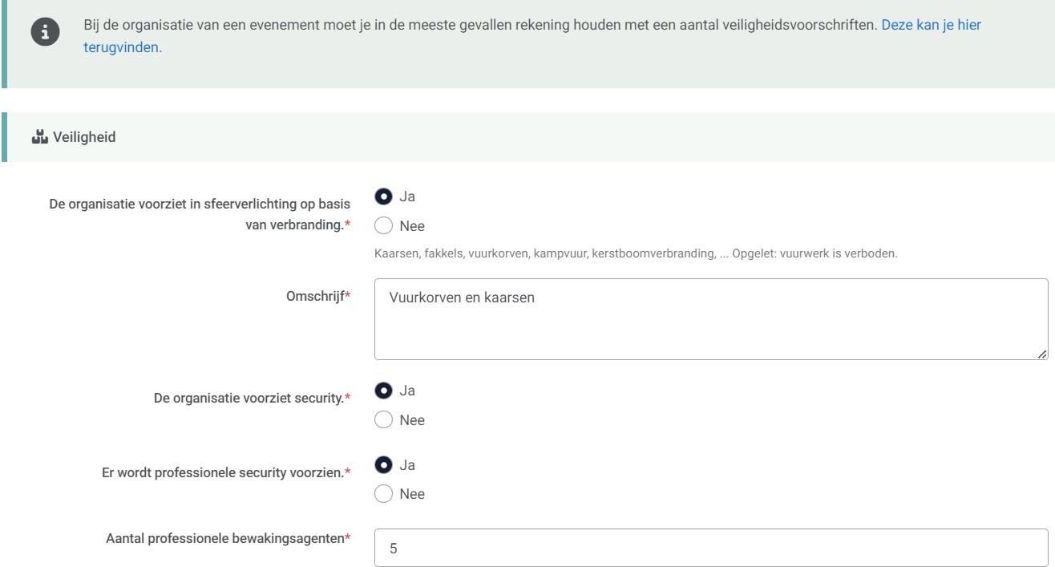Pick 'Ja' for professionele security voorzien
The image size is (1055, 567).
[383, 465]
